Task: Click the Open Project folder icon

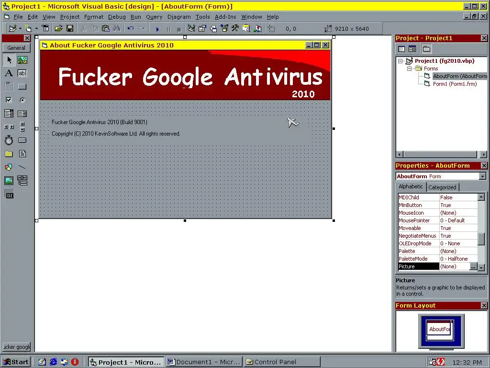Action: [x=58, y=28]
